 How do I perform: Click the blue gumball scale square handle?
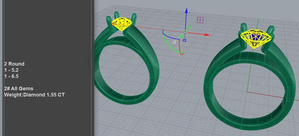[184, 40]
